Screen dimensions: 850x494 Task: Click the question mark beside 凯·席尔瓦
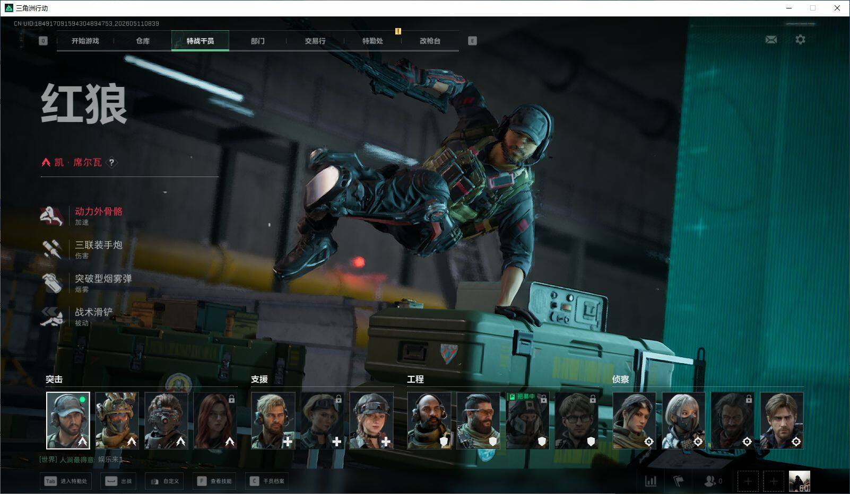click(111, 163)
